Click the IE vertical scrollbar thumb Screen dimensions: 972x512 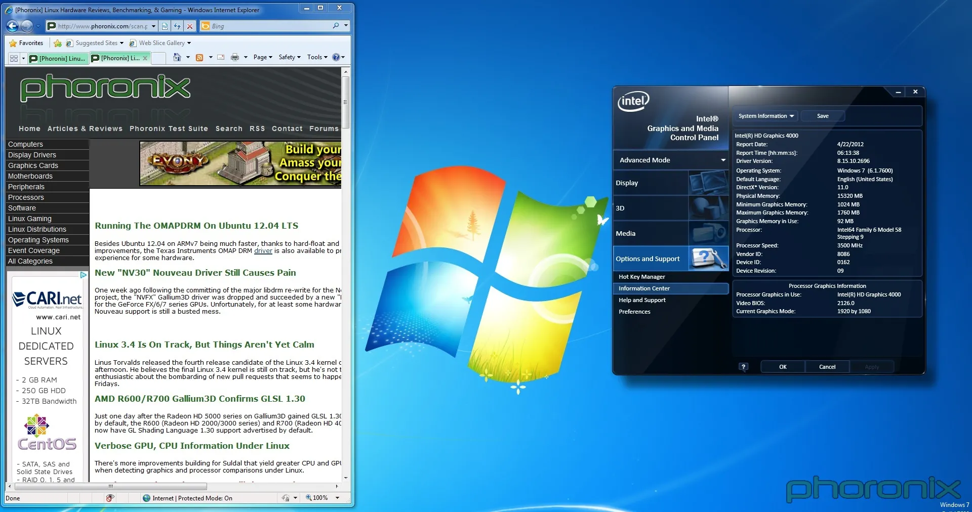(x=346, y=102)
